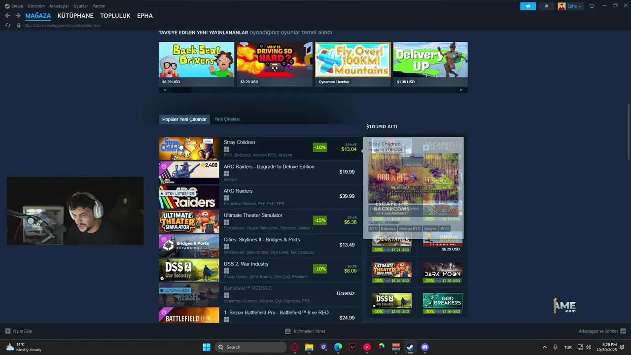Open the God Breakers $7.99 capsule

coord(442,303)
